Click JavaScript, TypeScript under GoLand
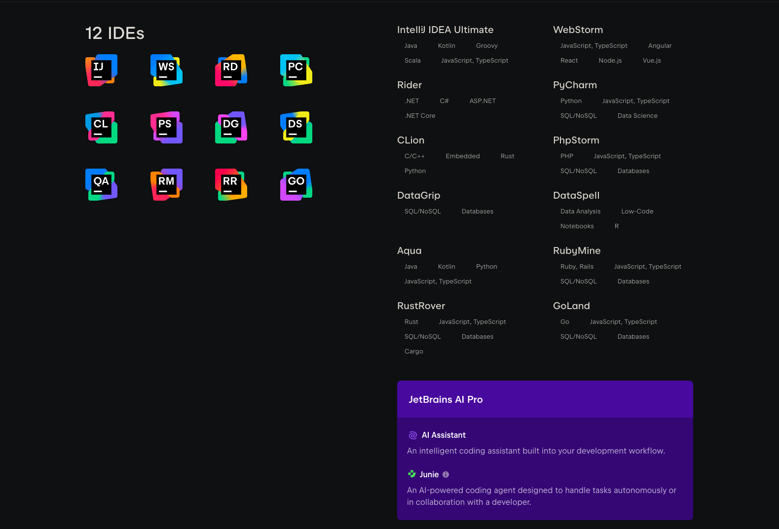Viewport: 779px width, 529px height. [623, 322]
